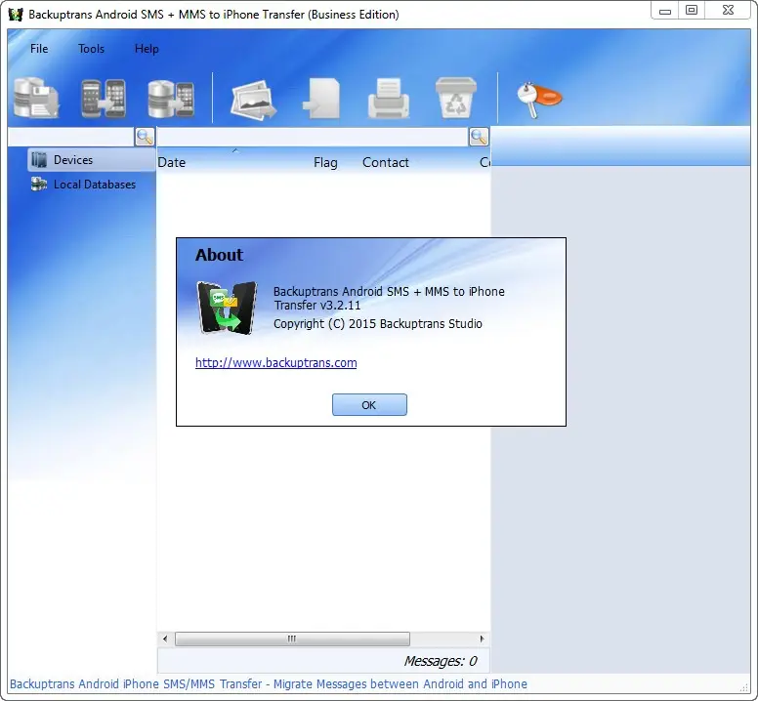
Task: Click the export messages to file icon
Action: pos(321,99)
